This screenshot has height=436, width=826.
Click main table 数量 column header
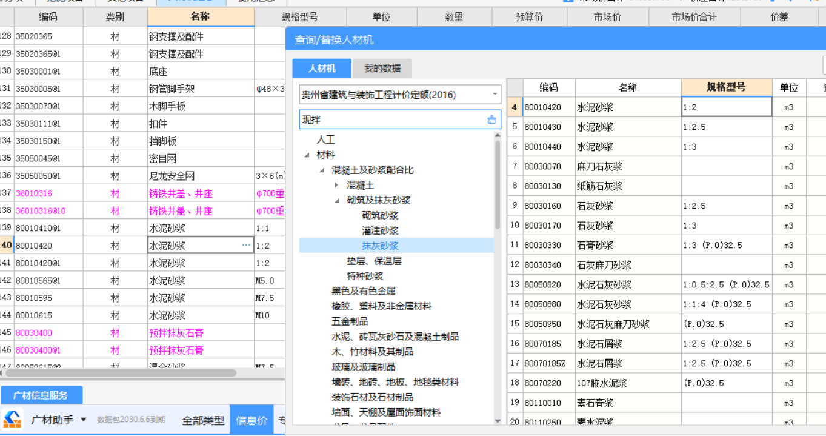point(455,17)
